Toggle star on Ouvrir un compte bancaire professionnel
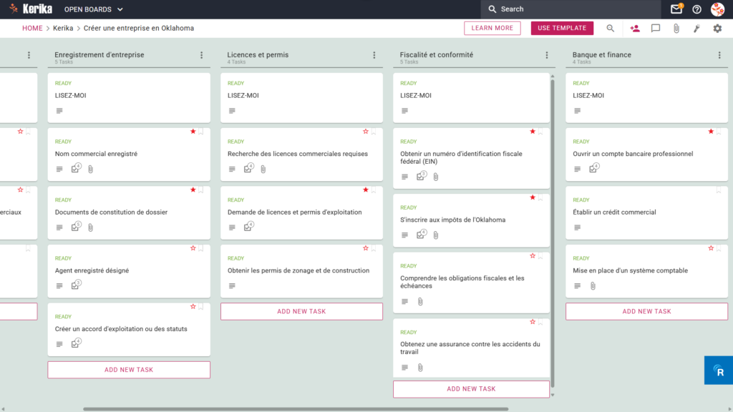Image resolution: width=733 pixels, height=412 pixels. click(x=711, y=132)
